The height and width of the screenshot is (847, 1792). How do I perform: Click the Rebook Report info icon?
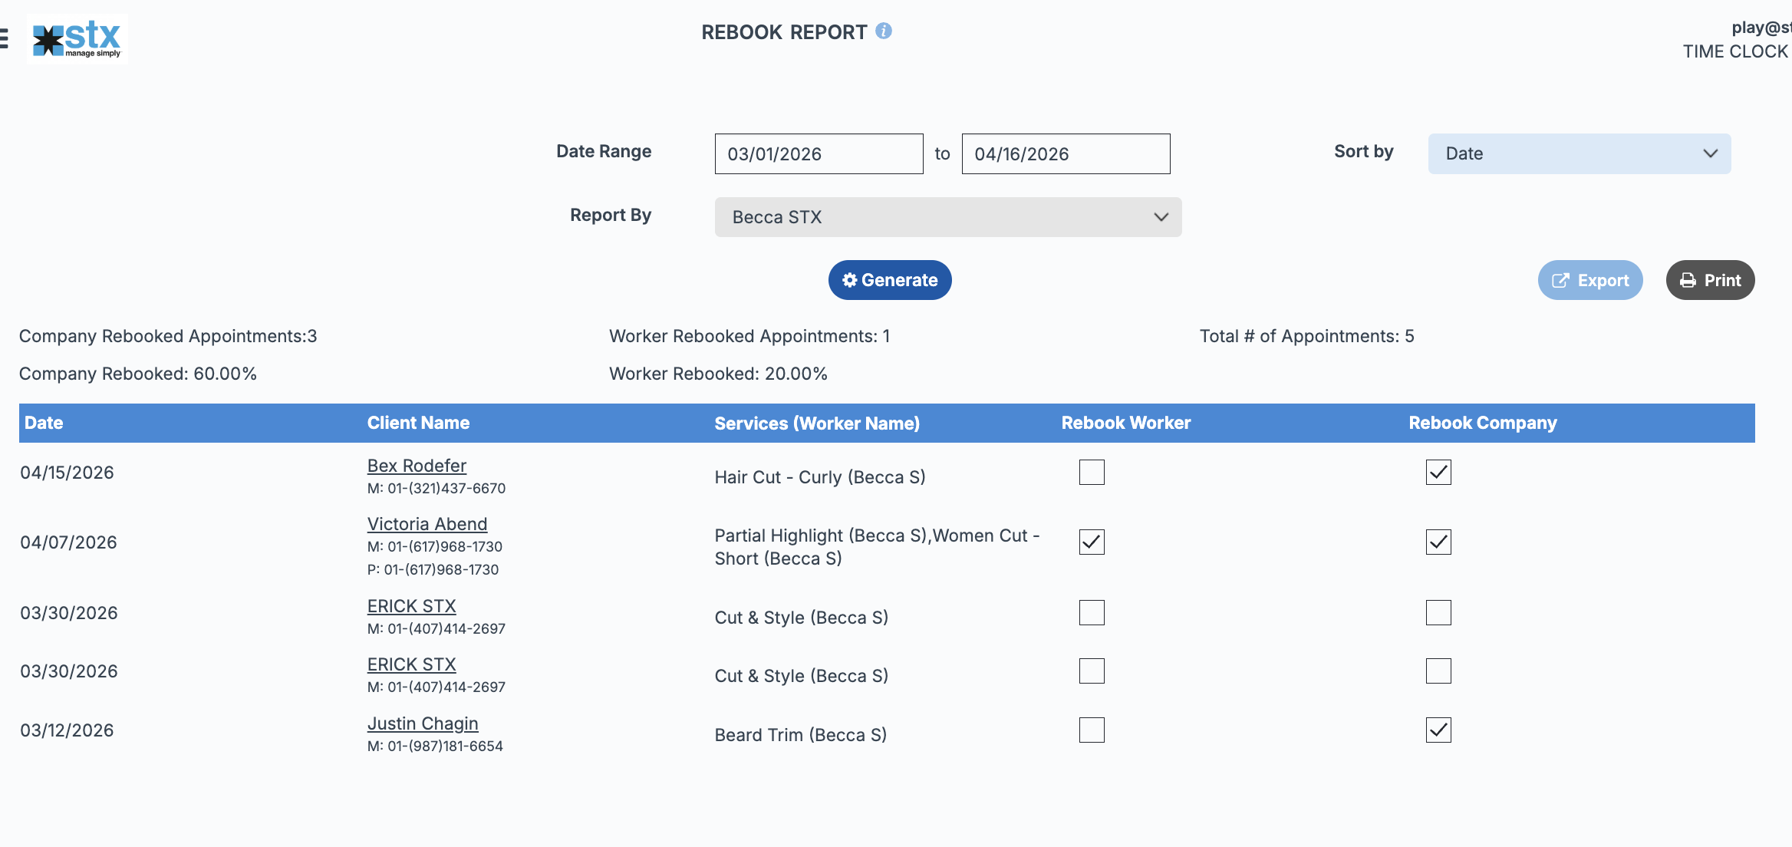coord(884,31)
